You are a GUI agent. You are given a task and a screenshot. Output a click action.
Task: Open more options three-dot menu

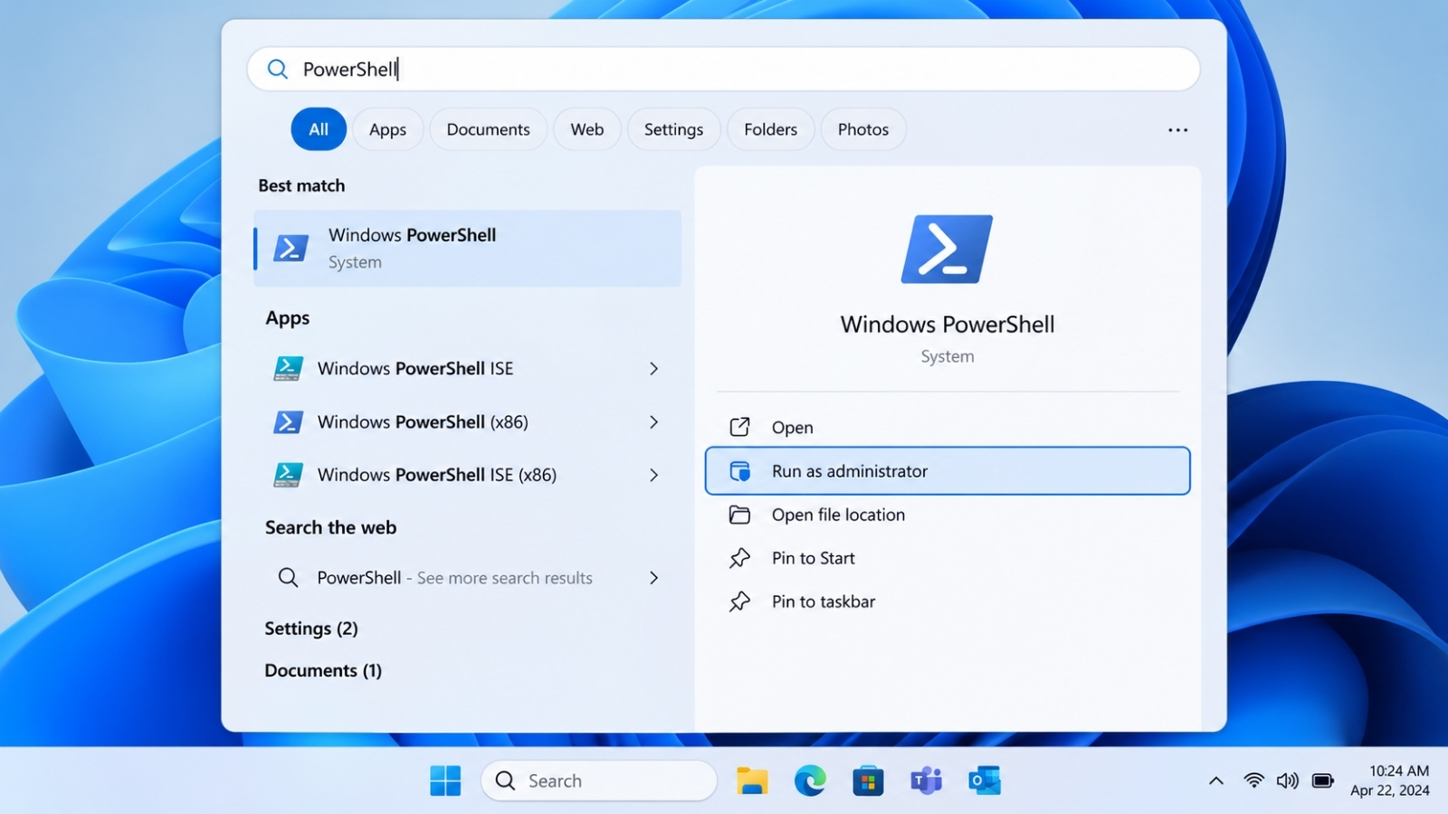coord(1177,130)
